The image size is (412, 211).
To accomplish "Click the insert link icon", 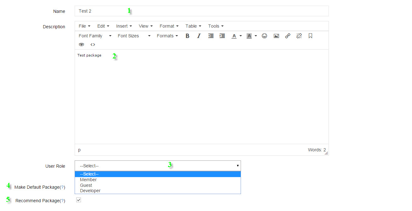I will 288,36.
